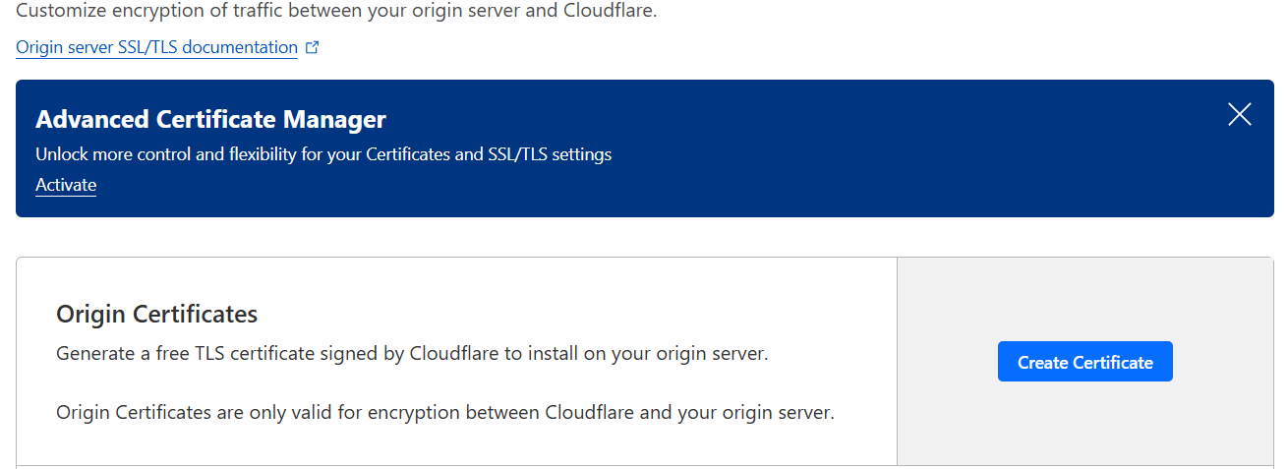
Task: Click the word "Manager" in banner heading
Action: [x=334, y=120]
